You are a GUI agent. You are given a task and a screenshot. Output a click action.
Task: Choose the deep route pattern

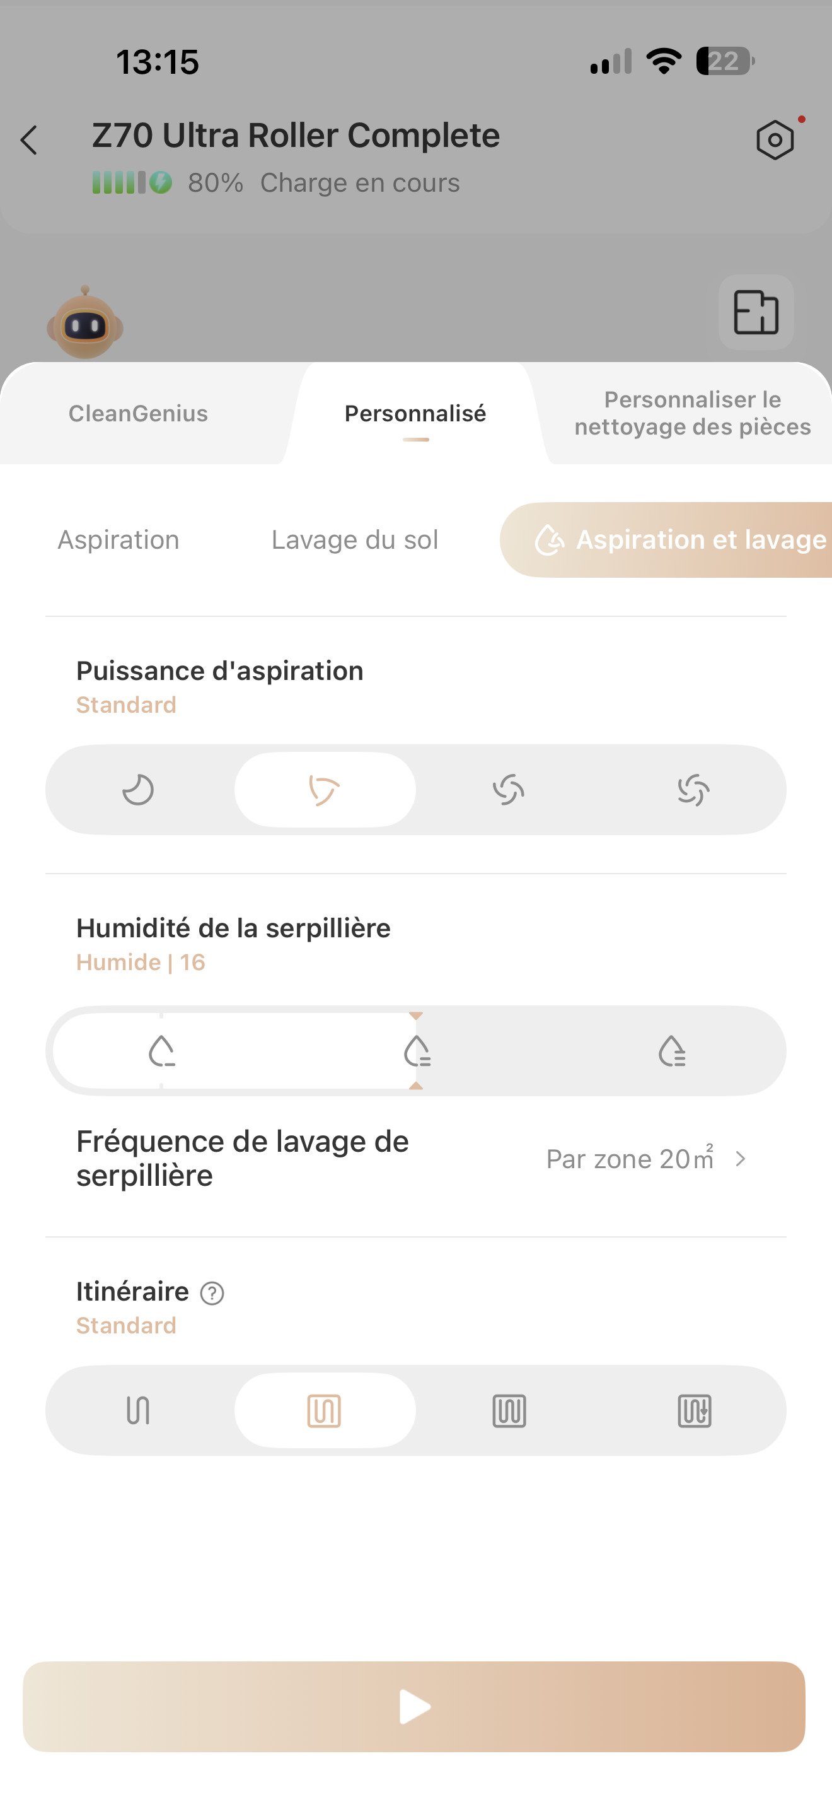(695, 1410)
